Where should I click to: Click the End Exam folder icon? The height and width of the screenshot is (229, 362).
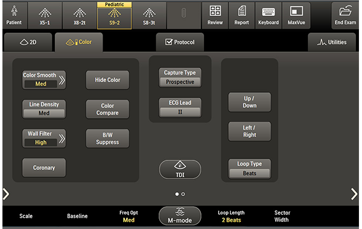(345, 11)
